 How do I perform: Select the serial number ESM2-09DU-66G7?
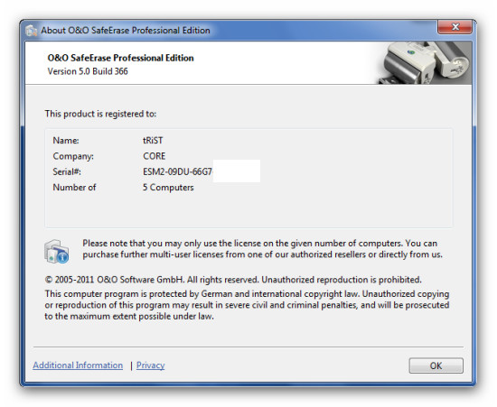point(177,171)
